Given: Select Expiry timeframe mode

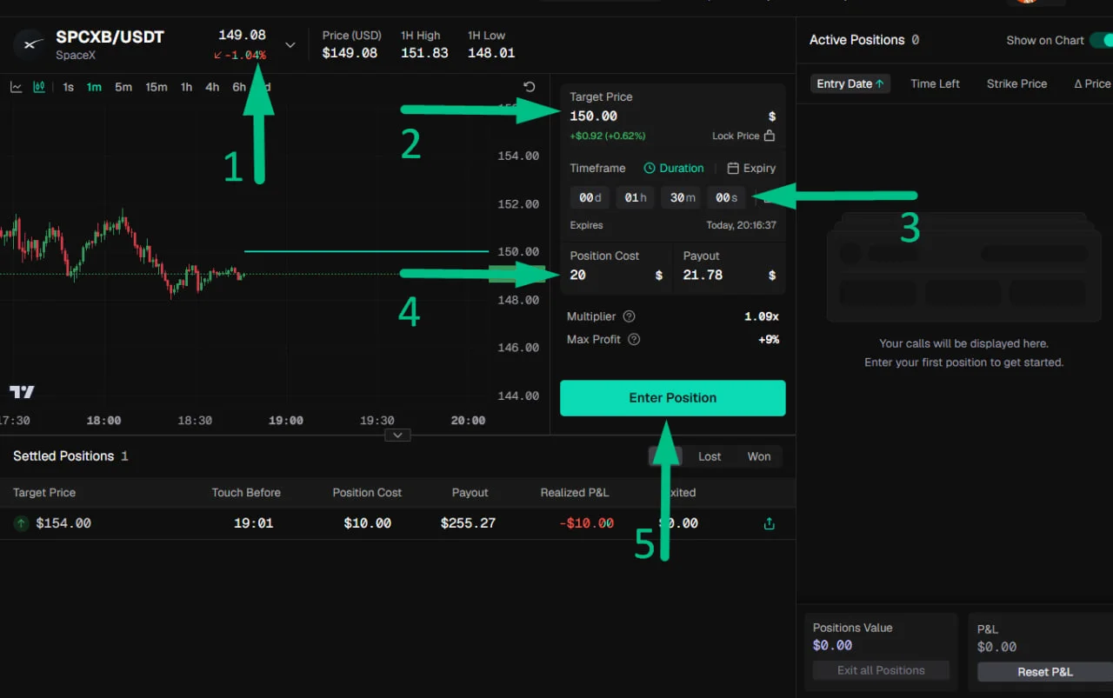Looking at the screenshot, I should tap(751, 168).
